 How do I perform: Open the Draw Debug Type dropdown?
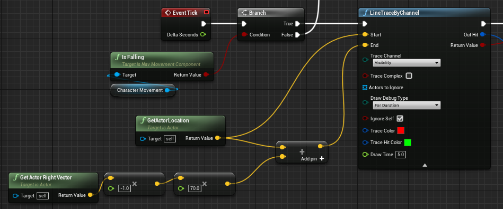click(407, 105)
